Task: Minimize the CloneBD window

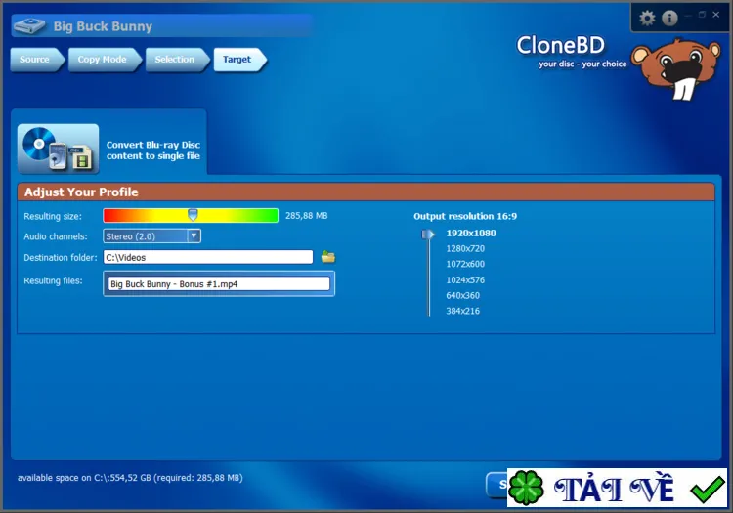Action: coord(688,16)
